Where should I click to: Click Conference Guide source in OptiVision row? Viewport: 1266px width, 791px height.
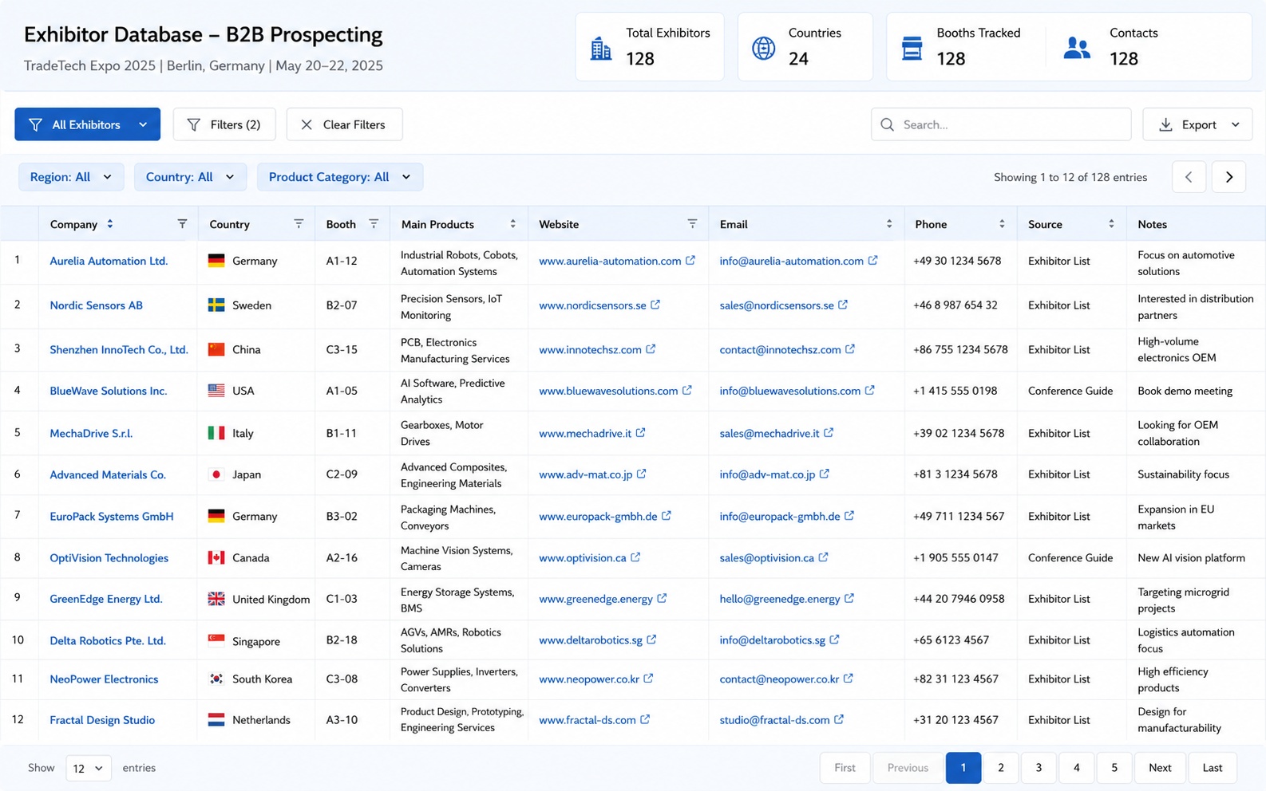(1070, 558)
